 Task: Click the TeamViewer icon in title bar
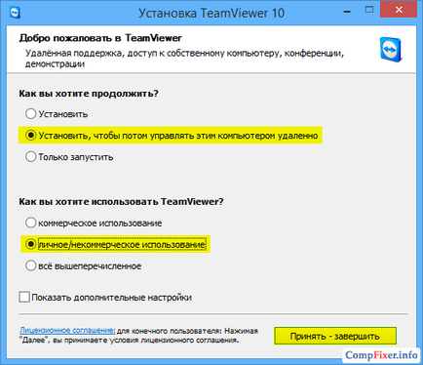pos(15,13)
